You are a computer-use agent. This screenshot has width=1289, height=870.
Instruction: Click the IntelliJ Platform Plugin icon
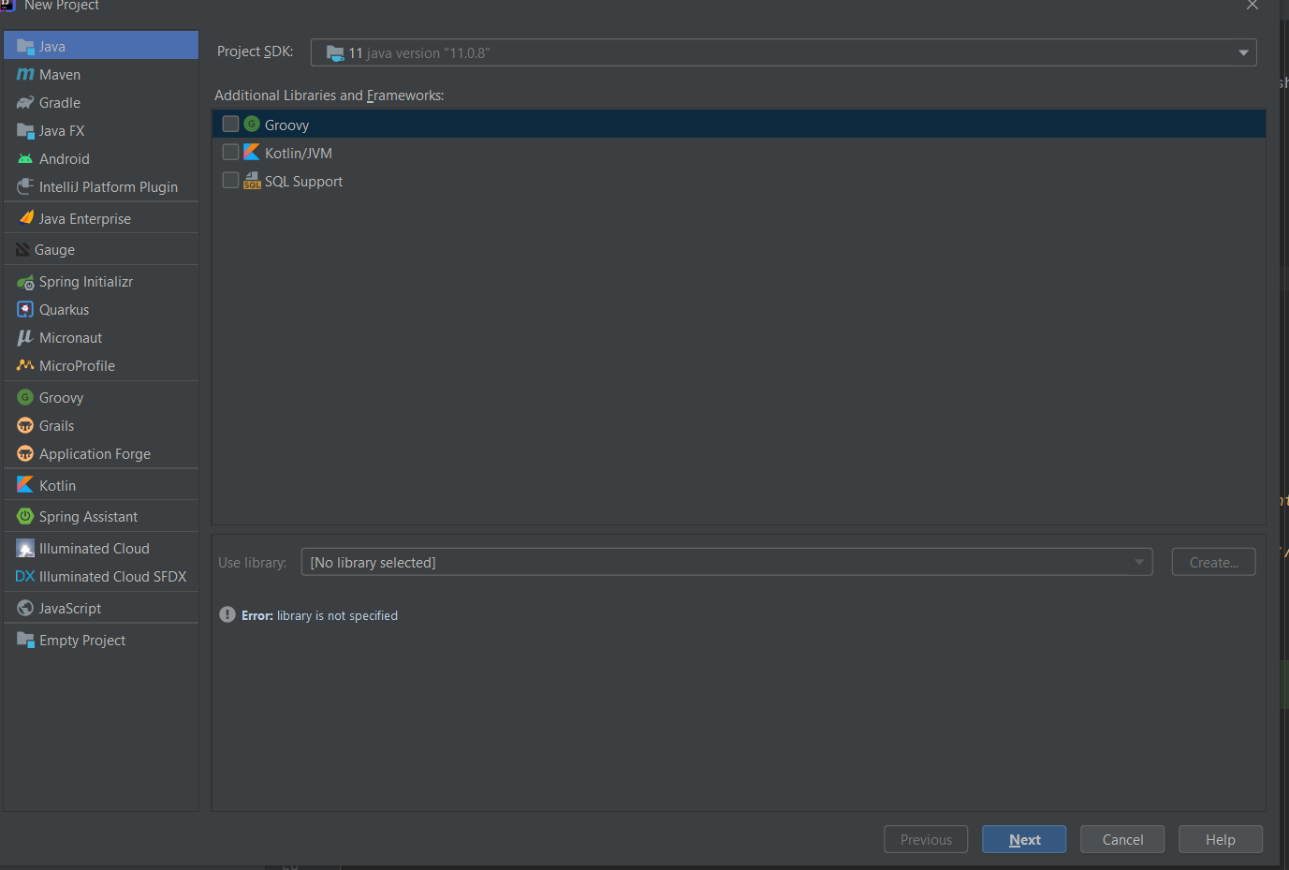[x=25, y=186]
